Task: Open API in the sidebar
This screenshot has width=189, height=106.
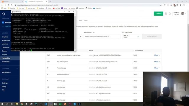Action: pos(3,90)
